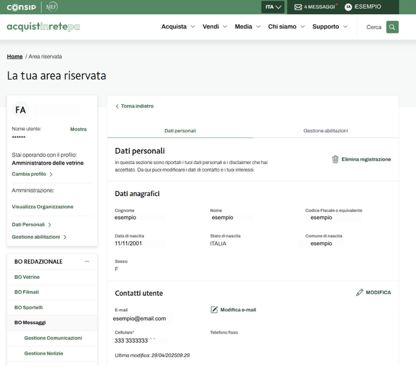Image resolution: width=416 pixels, height=370 pixels.
Task: Click the trash icon for Elimina registrazione
Action: point(335,159)
